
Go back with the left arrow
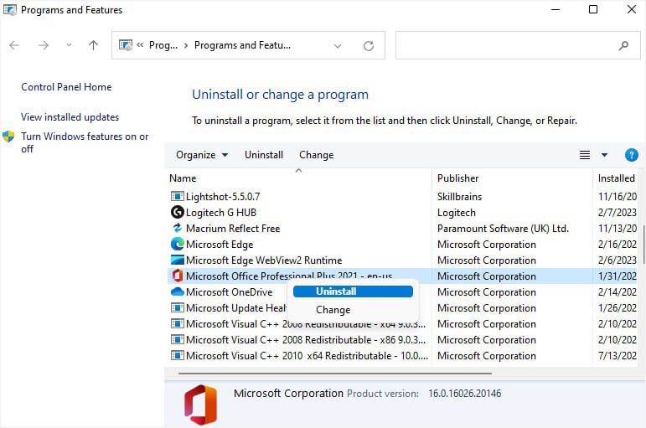point(14,45)
